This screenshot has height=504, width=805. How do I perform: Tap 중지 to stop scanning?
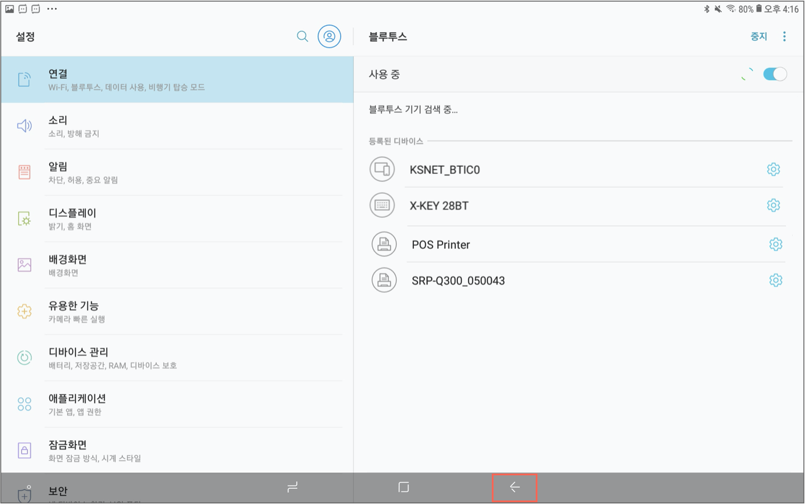tap(759, 36)
